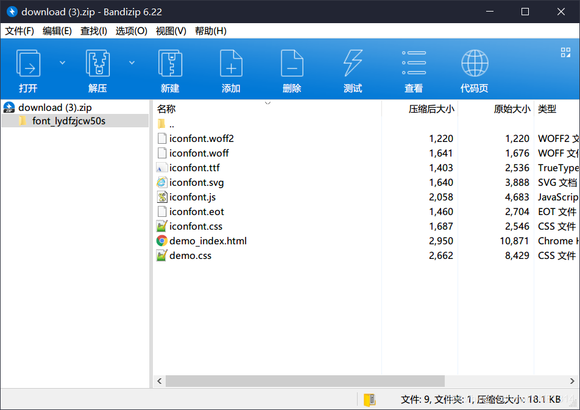Click the iconfont.eot file name

coord(197,211)
